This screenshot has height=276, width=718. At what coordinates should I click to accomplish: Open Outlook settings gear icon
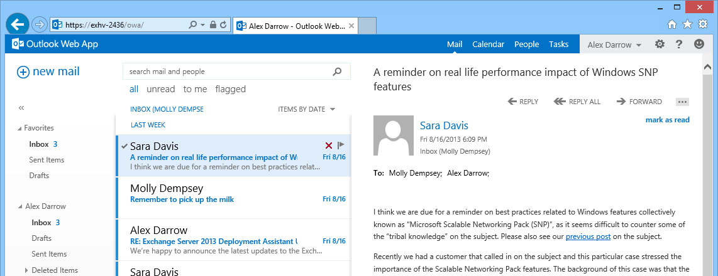coord(660,45)
